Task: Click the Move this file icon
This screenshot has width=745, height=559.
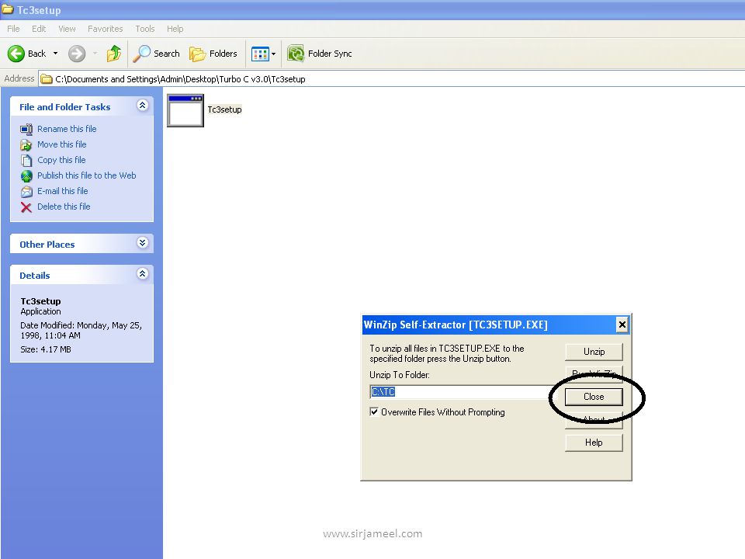Action: (x=26, y=145)
